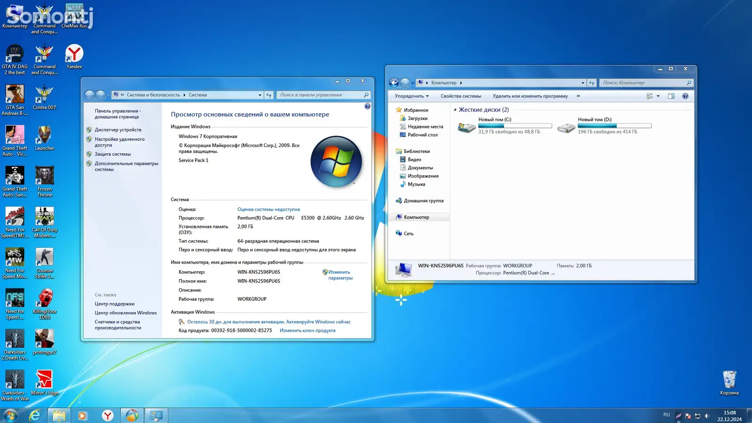Open GTA San Andreas desktop icon
The height and width of the screenshot is (423, 752).
point(15,100)
